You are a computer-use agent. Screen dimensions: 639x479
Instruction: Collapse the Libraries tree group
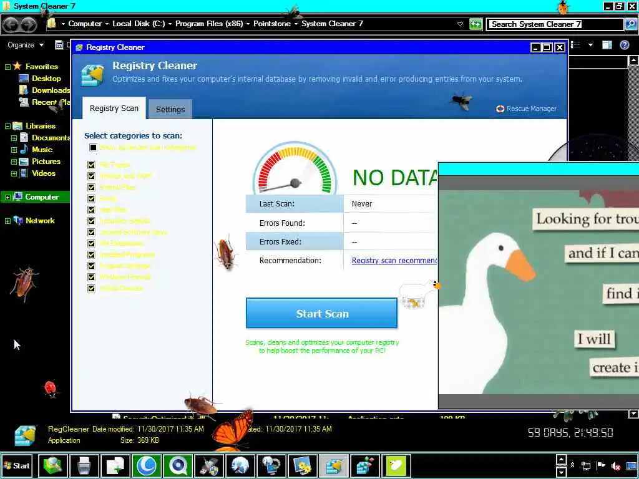[x=7, y=126]
